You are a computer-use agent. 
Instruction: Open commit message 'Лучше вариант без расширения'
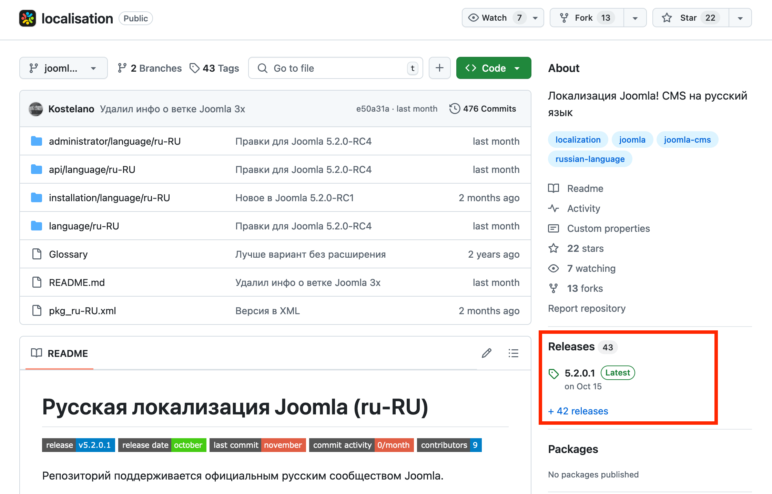point(311,254)
